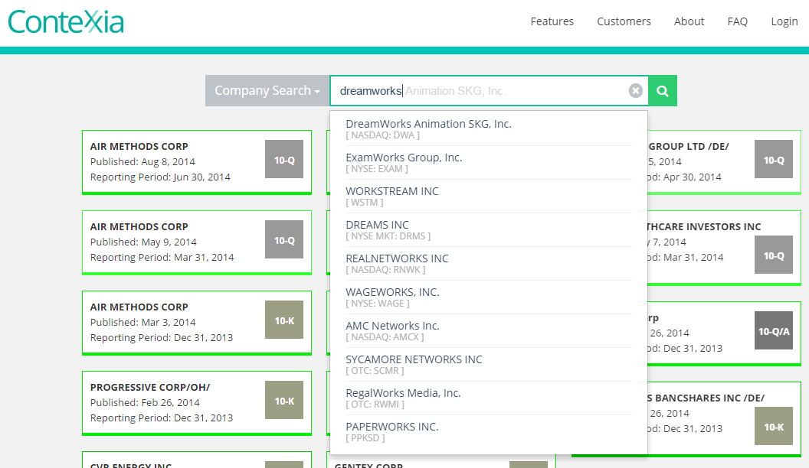Viewport: 809px width, 468px height.
Task: Click the GROUP LTD /DE/ card title
Action: click(x=689, y=146)
